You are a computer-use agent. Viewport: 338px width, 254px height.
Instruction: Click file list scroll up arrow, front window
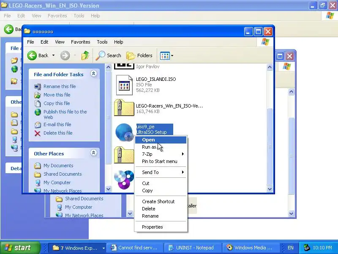(x=270, y=67)
